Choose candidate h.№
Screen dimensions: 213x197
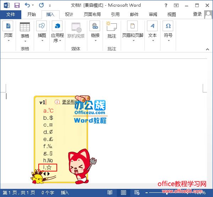click(x=48, y=161)
